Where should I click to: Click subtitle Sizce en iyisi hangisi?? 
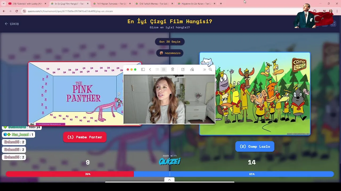tap(170, 27)
